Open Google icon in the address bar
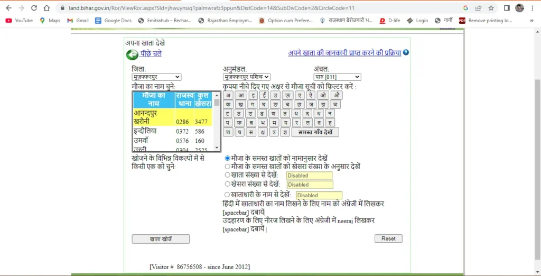Viewport: 541px width, 276px height. (x=466, y=8)
